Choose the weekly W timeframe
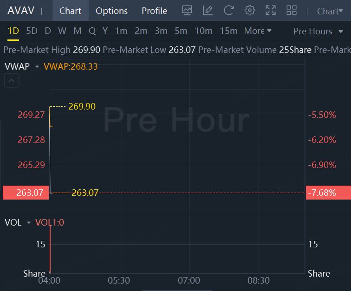 pos(62,31)
